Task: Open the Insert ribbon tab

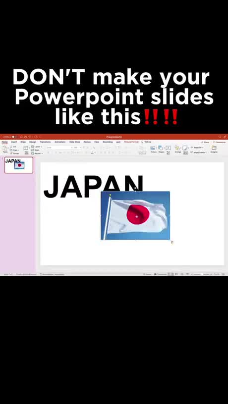Action: (x=14, y=142)
